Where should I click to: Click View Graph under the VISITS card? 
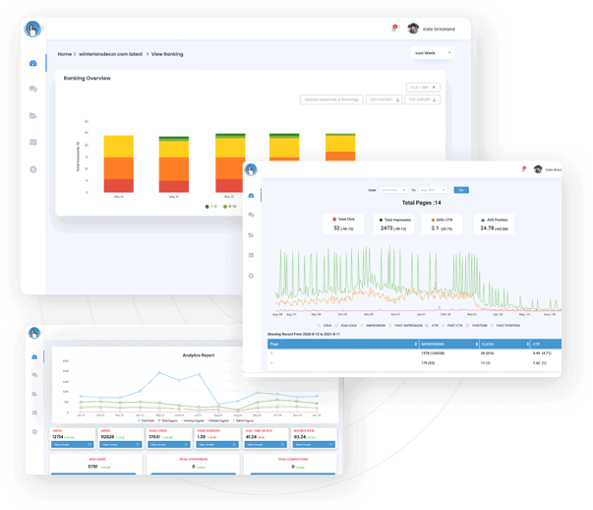tap(71, 445)
